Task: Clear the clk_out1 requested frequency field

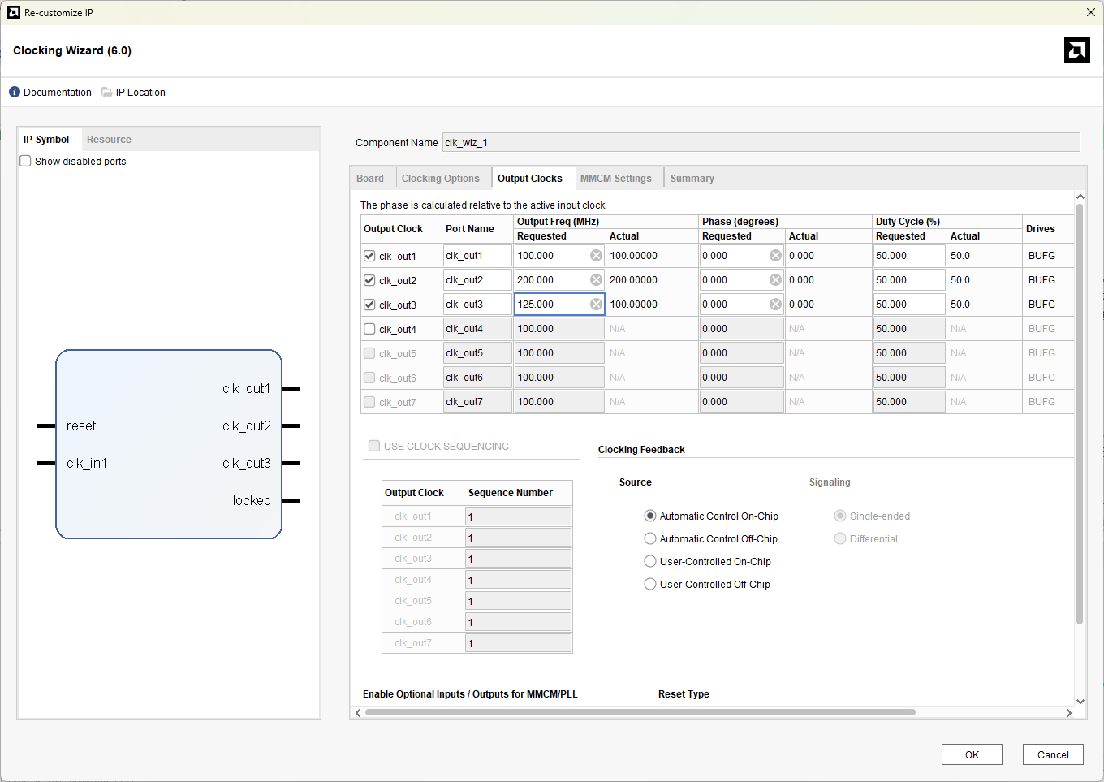Action: 596,256
